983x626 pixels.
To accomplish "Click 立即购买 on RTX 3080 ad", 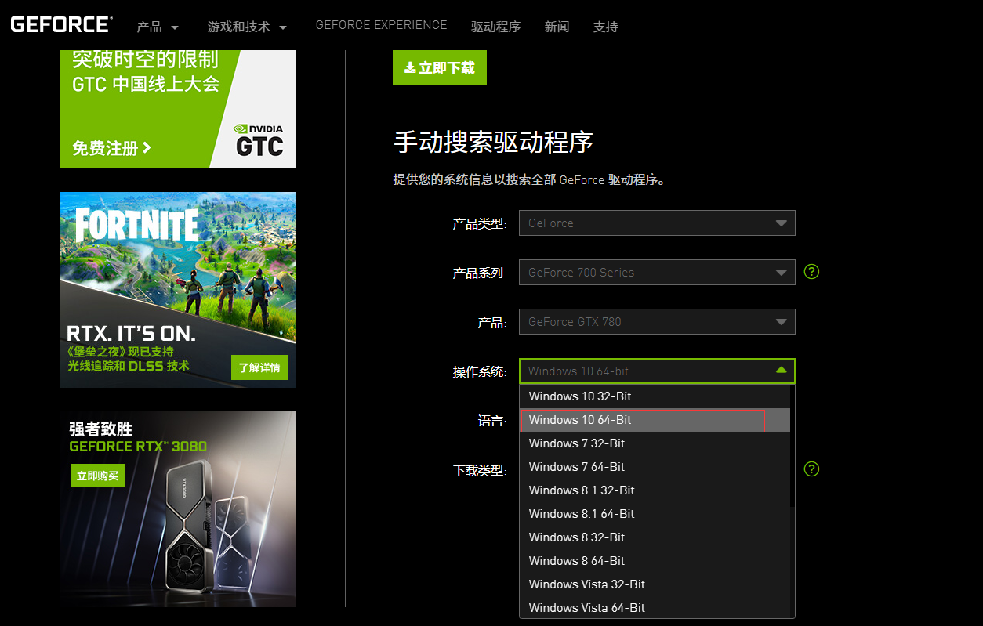I will coord(98,476).
